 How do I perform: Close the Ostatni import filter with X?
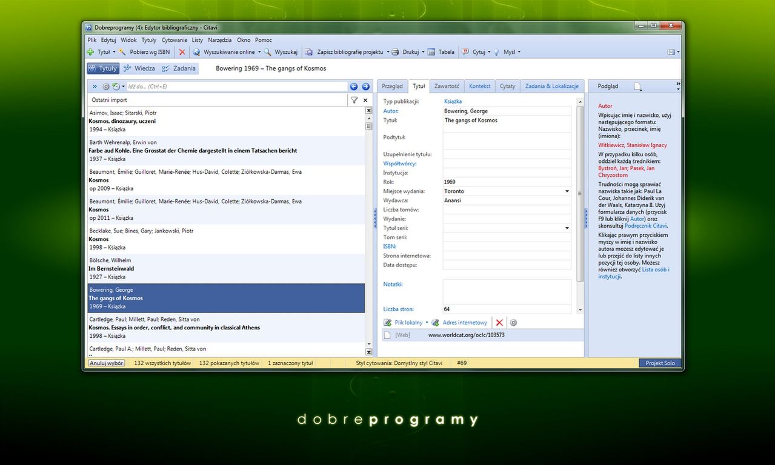pyautogui.click(x=365, y=100)
